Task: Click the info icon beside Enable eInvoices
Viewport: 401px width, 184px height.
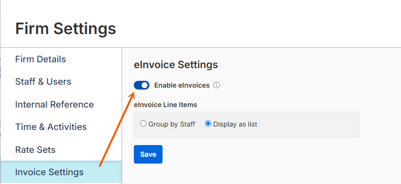Action: tap(217, 85)
